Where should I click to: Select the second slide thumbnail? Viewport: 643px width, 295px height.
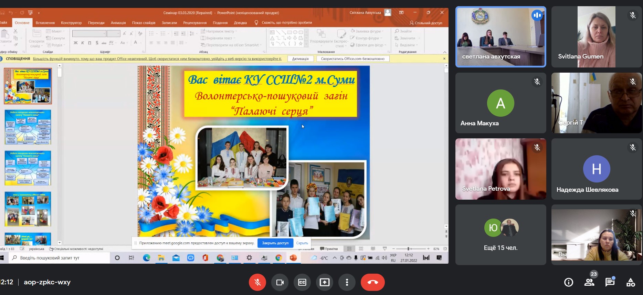[x=28, y=127]
